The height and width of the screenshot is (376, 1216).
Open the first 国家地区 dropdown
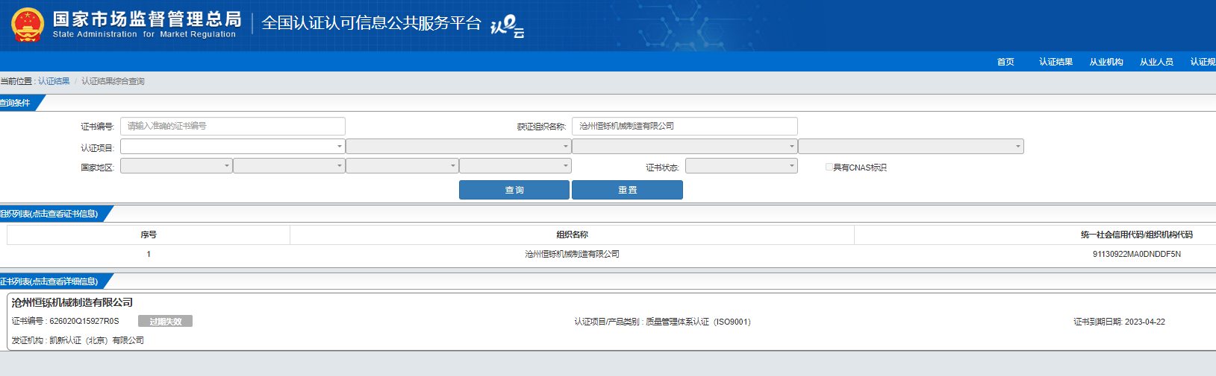click(176, 166)
